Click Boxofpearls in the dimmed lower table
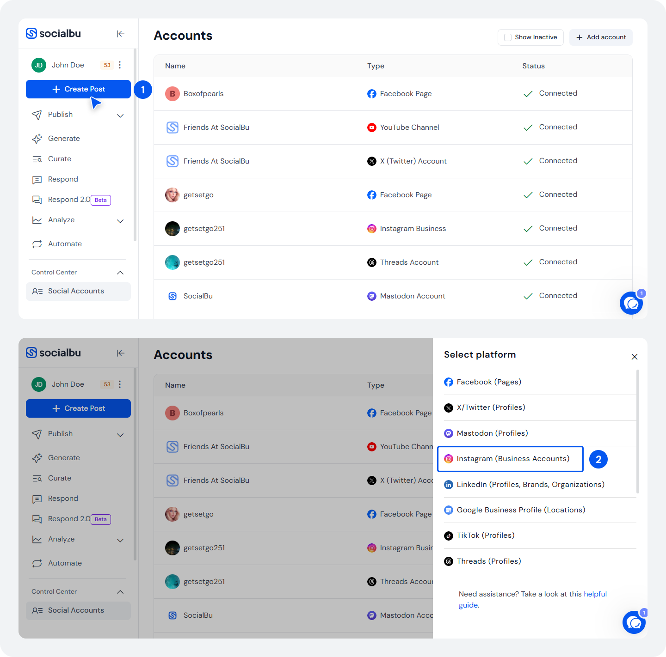666x657 pixels. point(203,413)
